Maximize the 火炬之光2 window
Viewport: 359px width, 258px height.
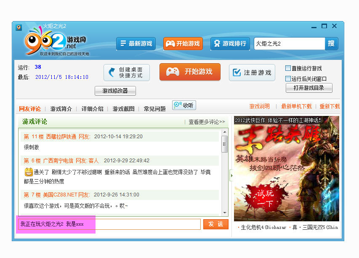(324, 26)
